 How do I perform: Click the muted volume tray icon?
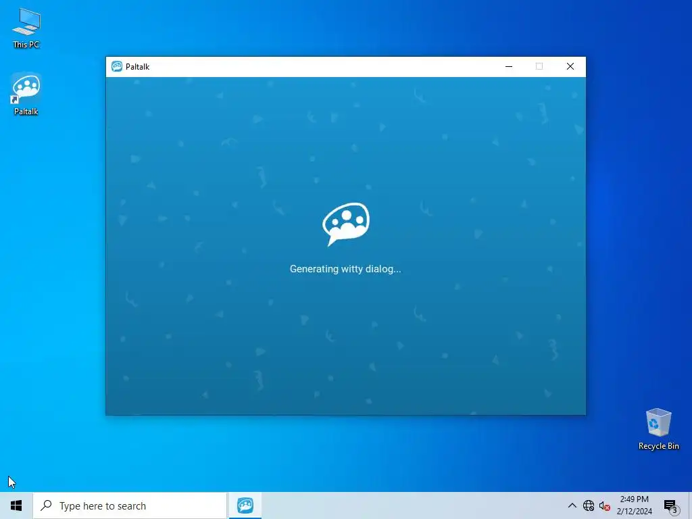click(x=605, y=505)
